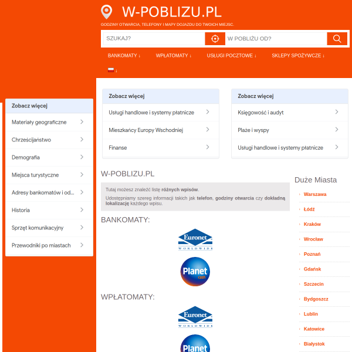Click the W-POBLIZU.PL site title
The image size is (352, 352).
tap(172, 12)
